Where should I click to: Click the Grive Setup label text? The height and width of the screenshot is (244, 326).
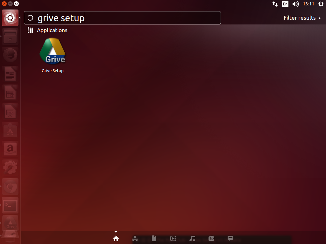[53, 71]
